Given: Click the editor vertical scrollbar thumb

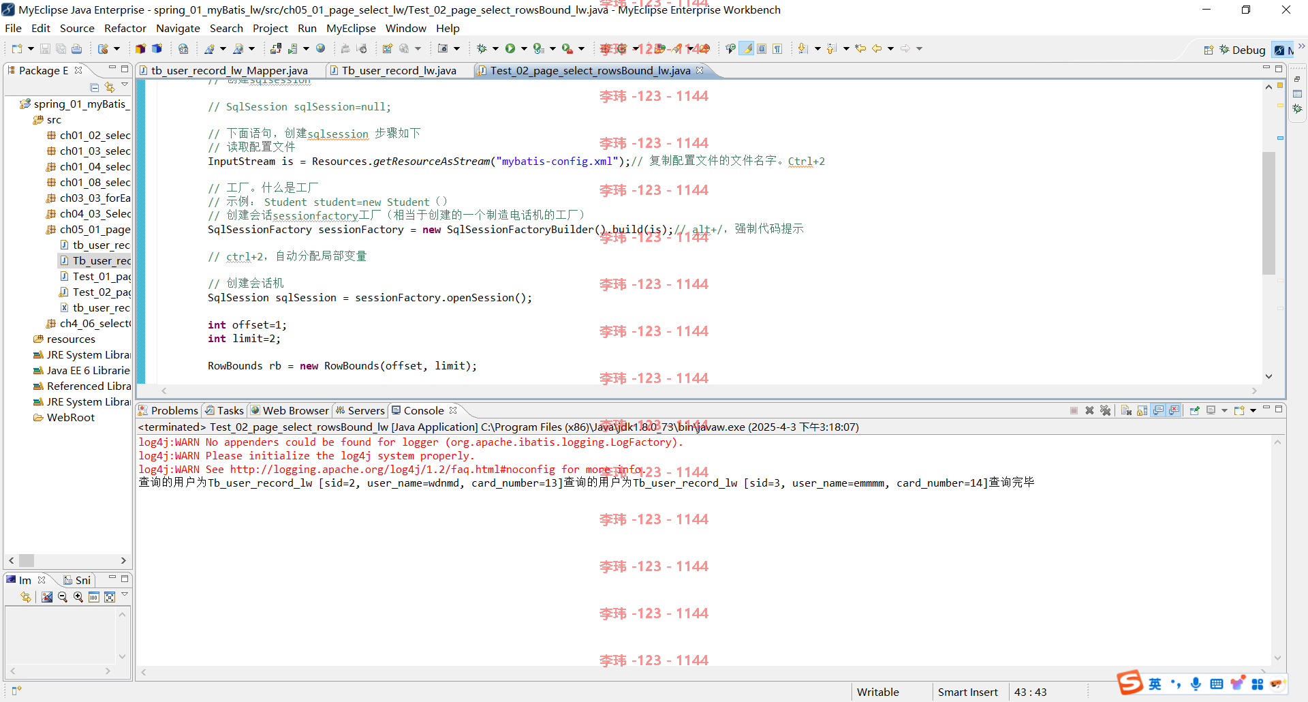Looking at the screenshot, I should [x=1268, y=213].
